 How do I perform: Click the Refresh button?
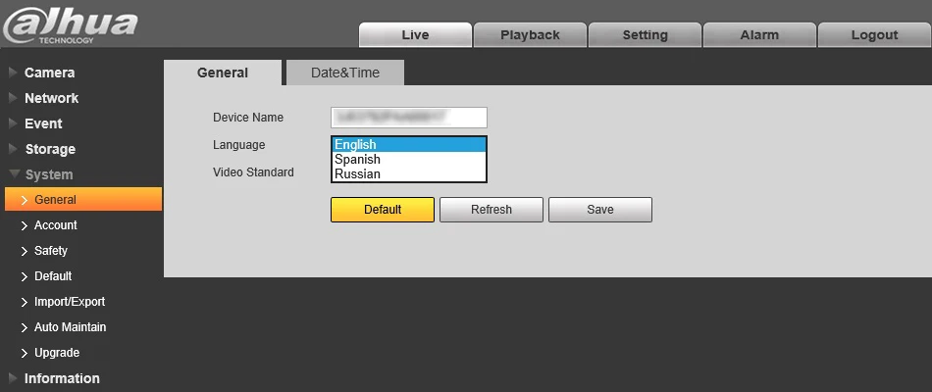(x=492, y=210)
